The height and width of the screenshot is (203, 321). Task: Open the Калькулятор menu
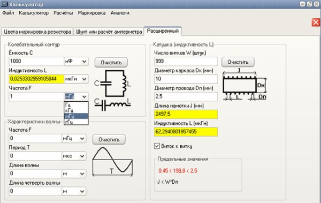34,13
